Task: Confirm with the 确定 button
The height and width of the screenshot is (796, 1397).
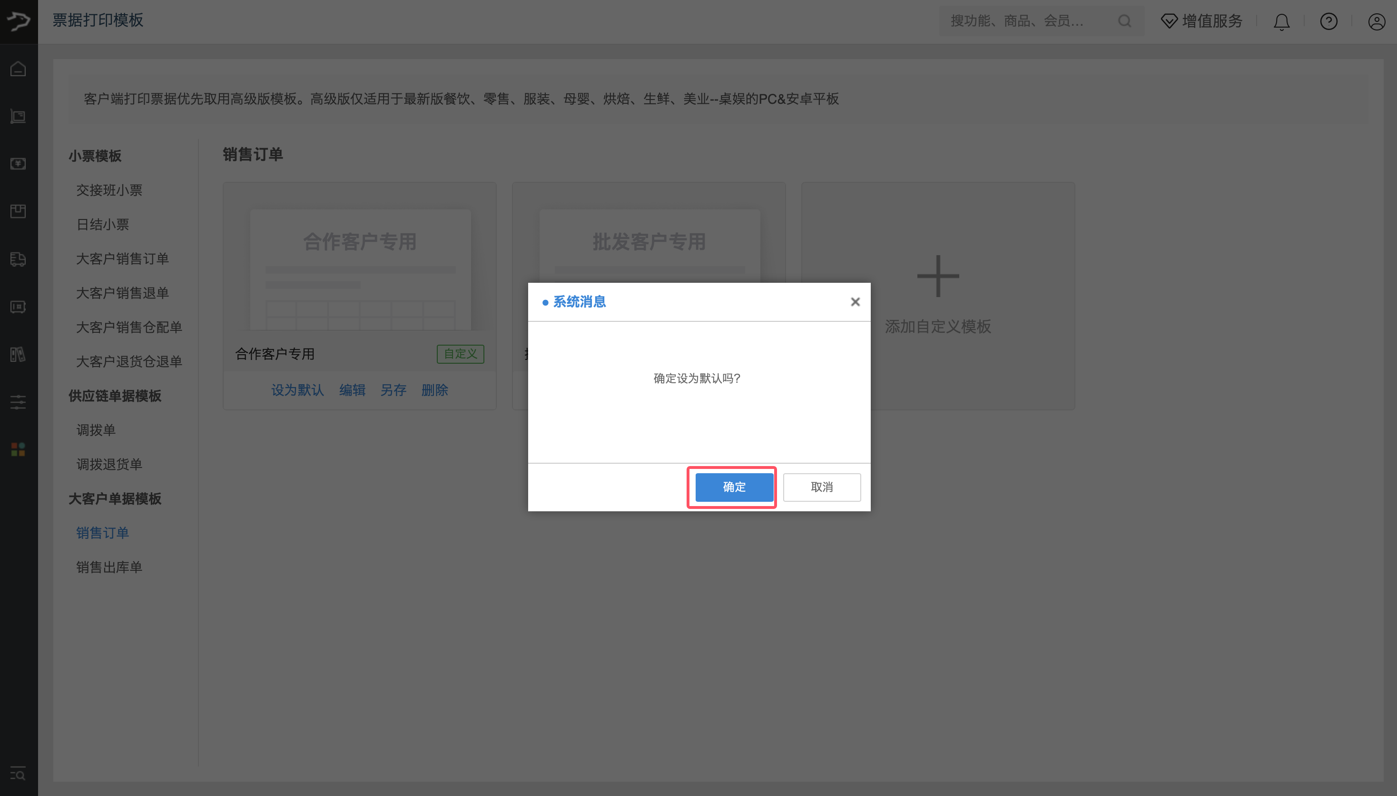Action: 734,487
